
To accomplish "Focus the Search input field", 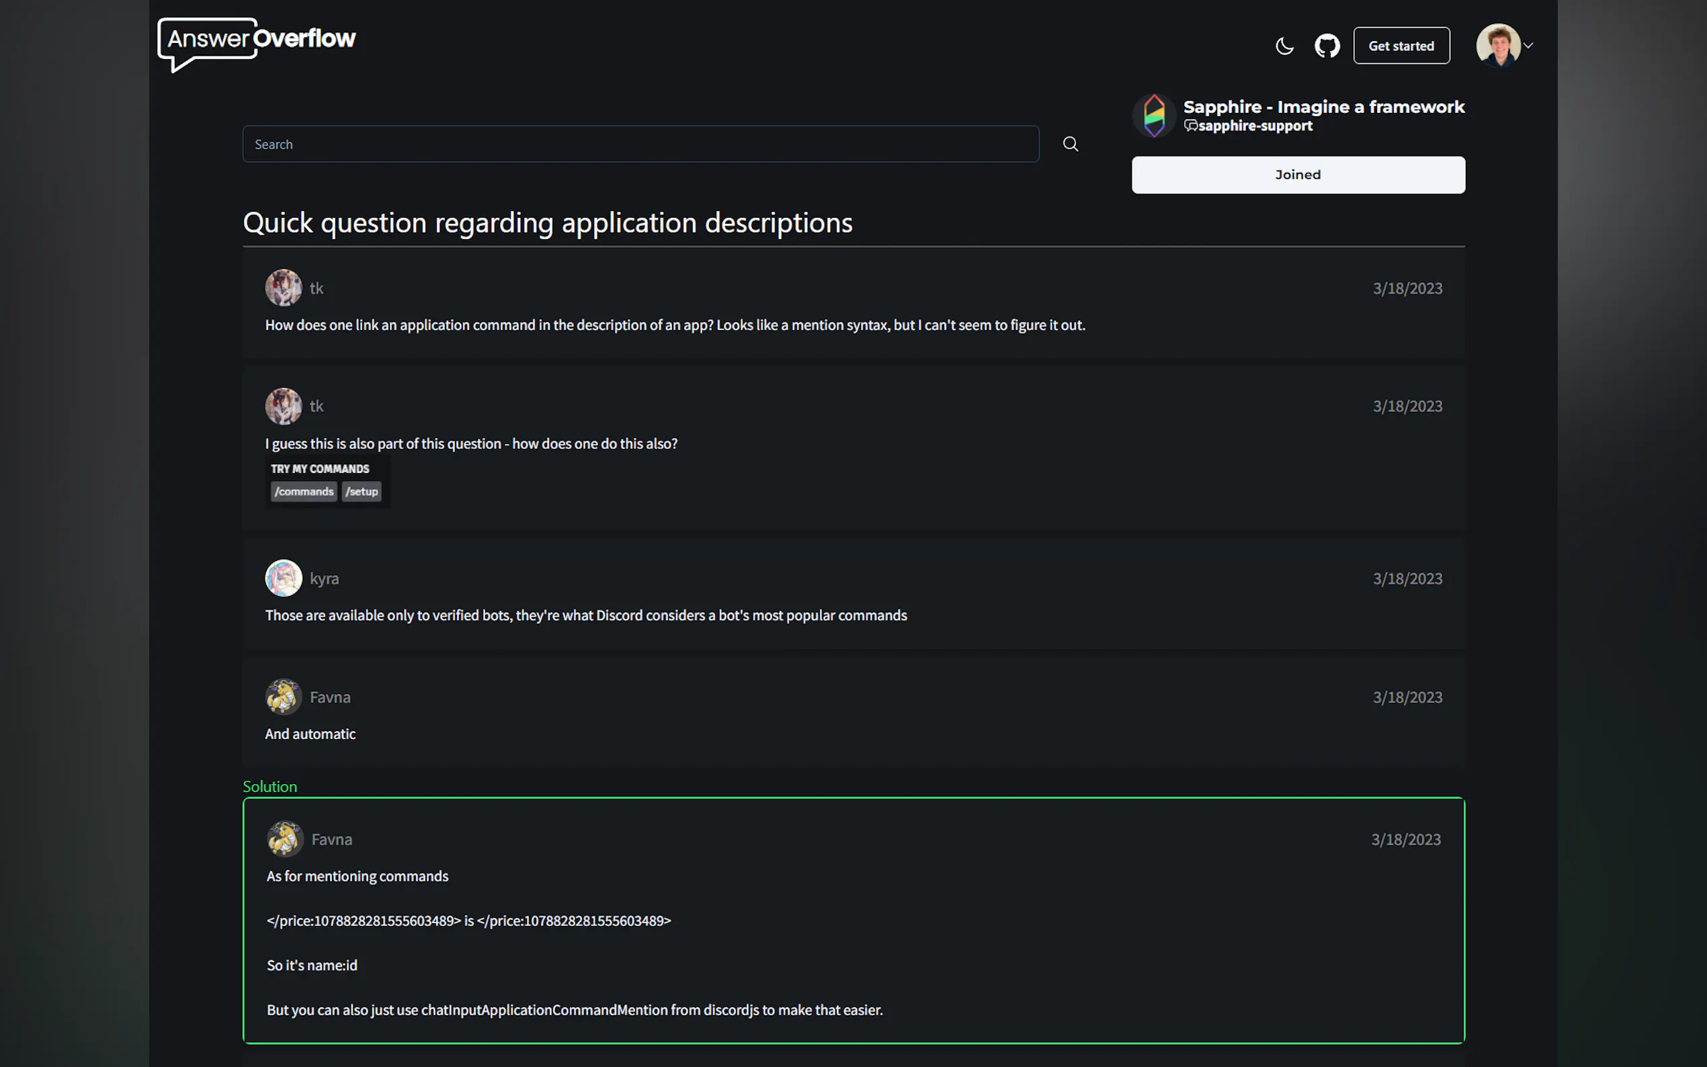I will point(640,144).
